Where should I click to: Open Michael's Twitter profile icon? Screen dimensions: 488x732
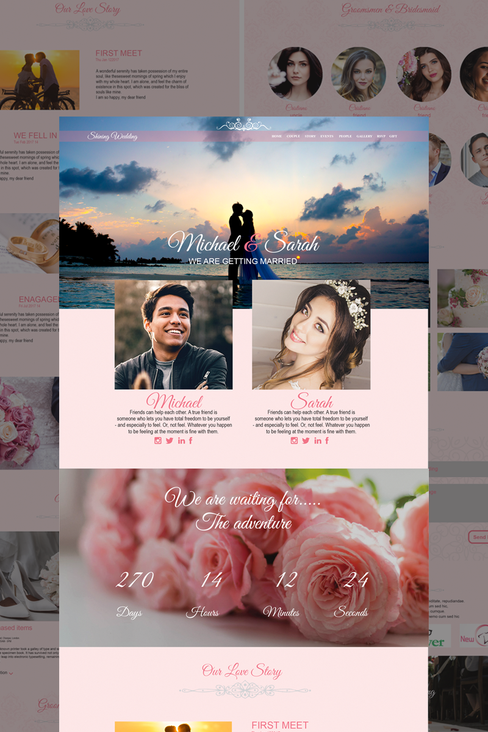click(170, 440)
